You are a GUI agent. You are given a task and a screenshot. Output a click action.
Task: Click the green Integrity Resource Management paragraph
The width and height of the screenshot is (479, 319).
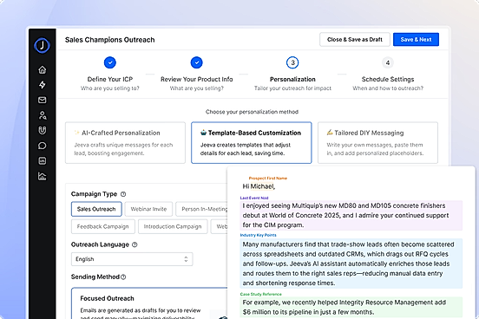[351, 307]
